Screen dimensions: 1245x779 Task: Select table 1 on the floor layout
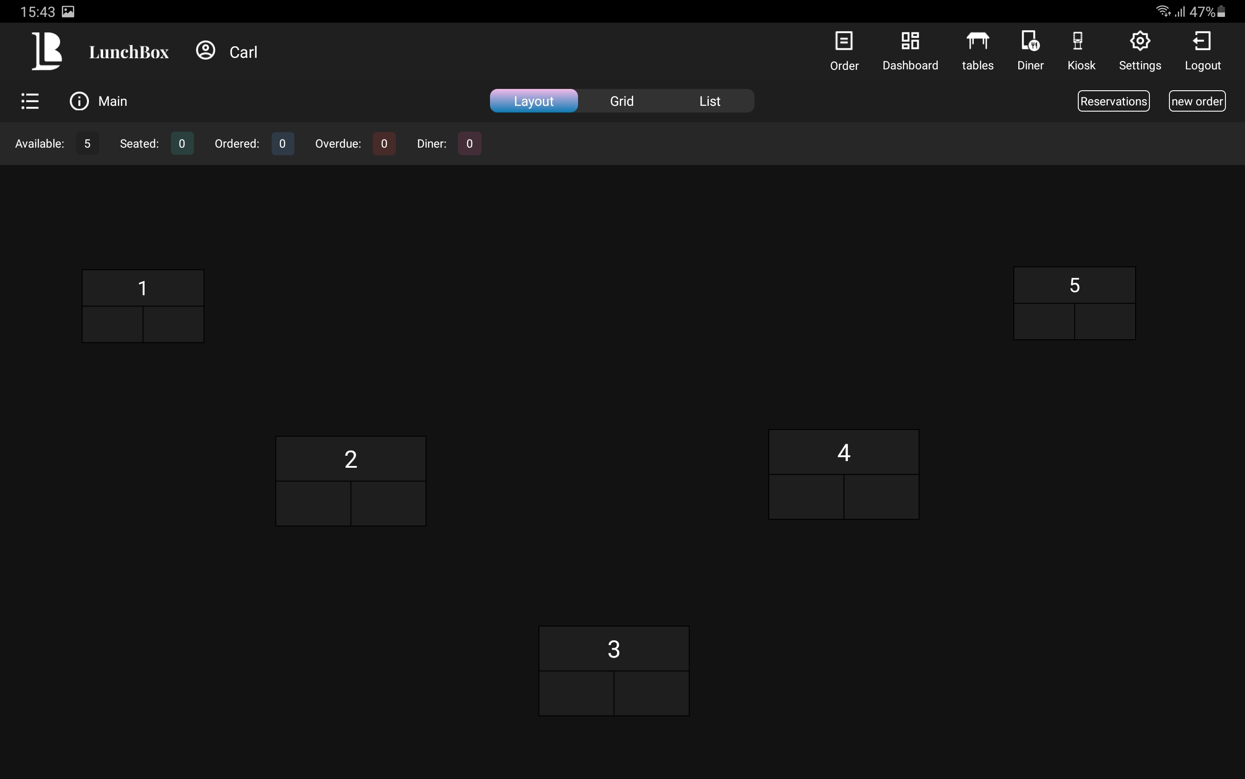[143, 305]
